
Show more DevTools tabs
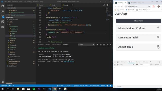(x=150, y=62)
